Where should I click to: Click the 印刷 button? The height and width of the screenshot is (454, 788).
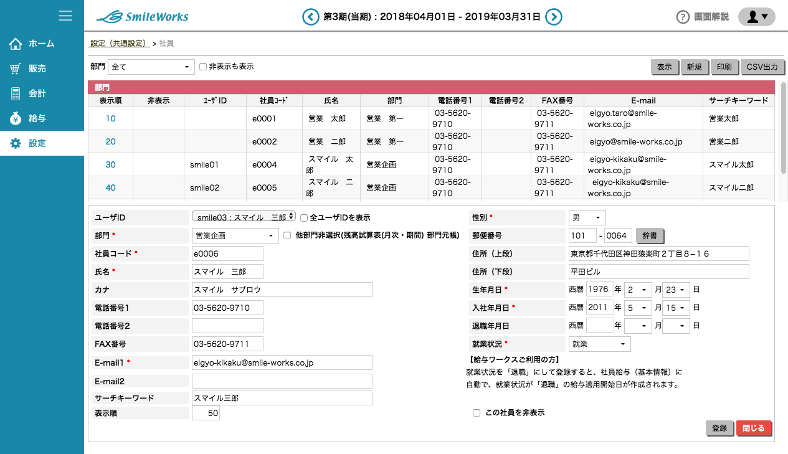tap(724, 67)
